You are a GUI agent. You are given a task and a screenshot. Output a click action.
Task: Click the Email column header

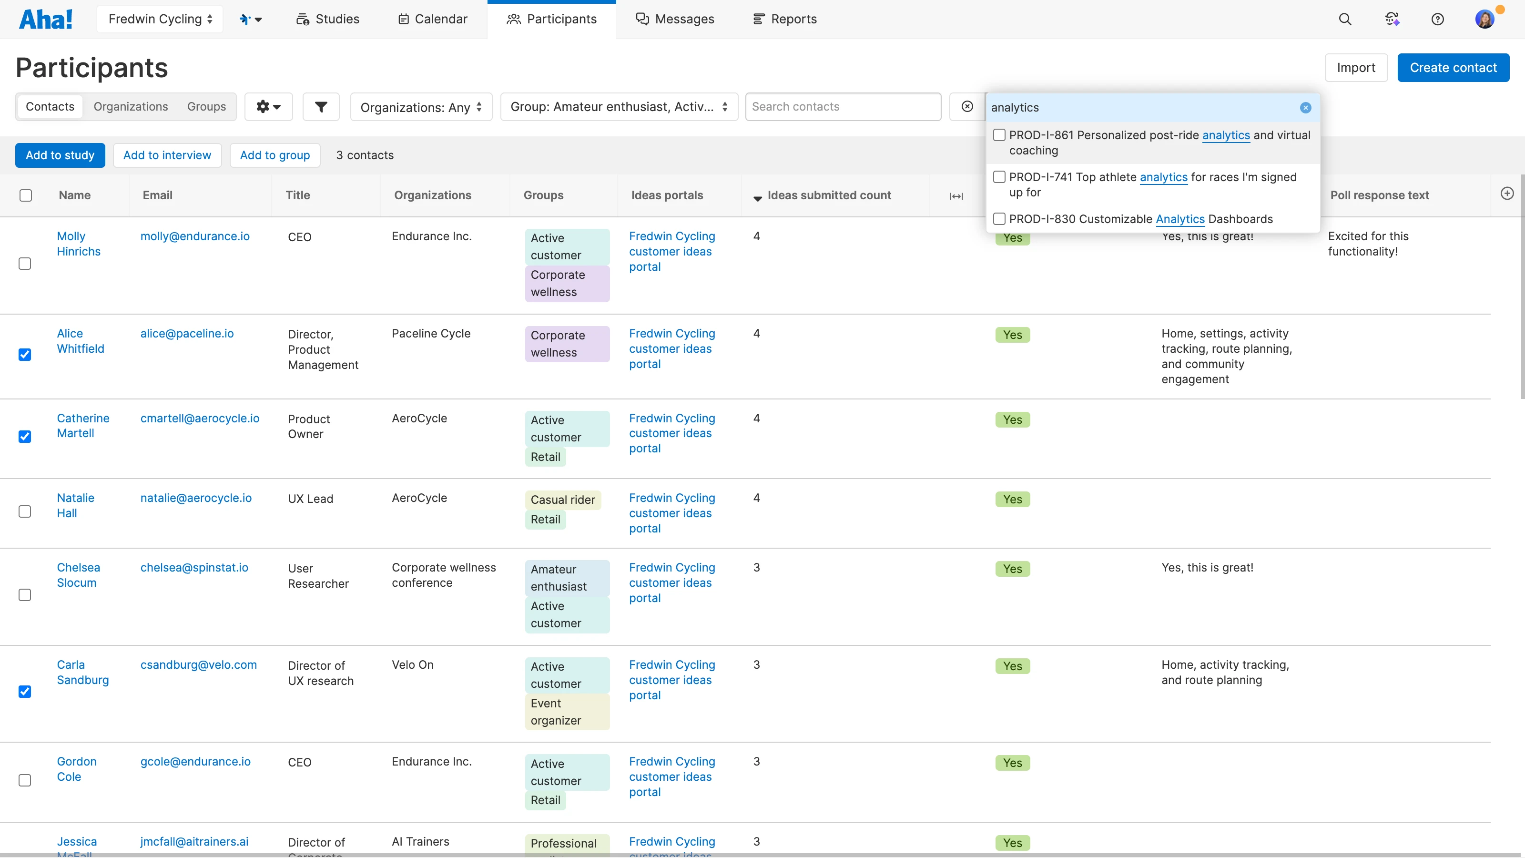[x=157, y=195]
